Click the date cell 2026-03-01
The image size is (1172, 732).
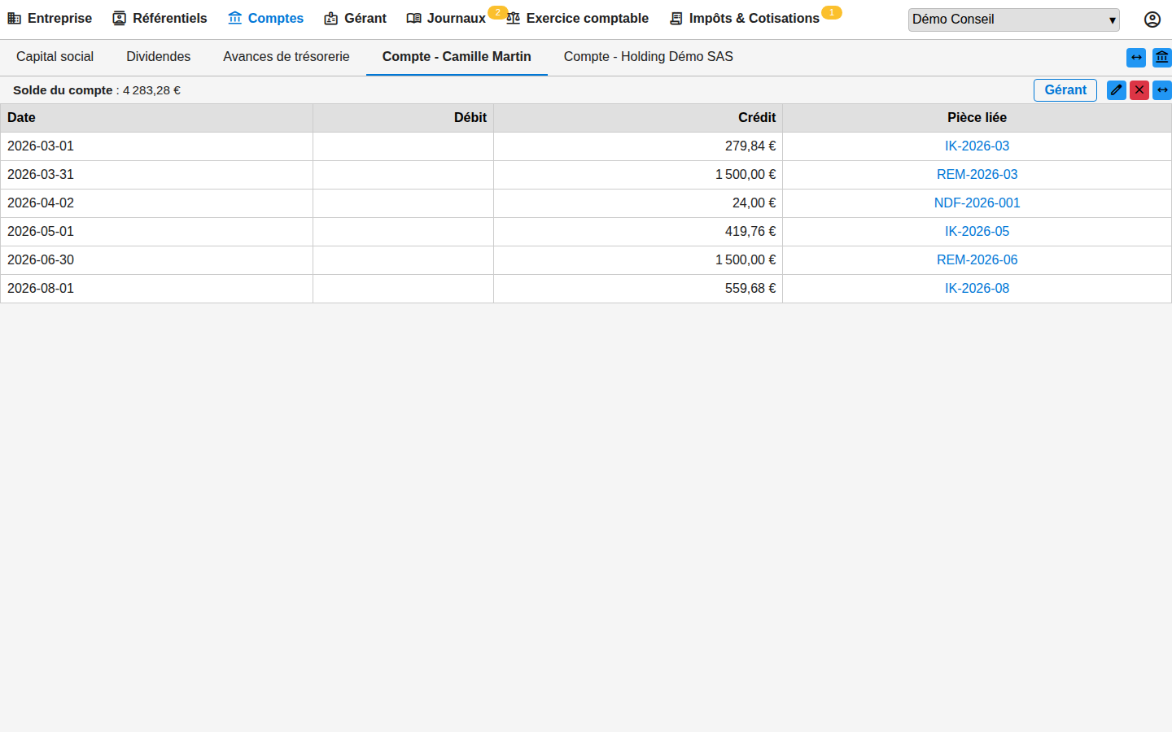(x=156, y=146)
